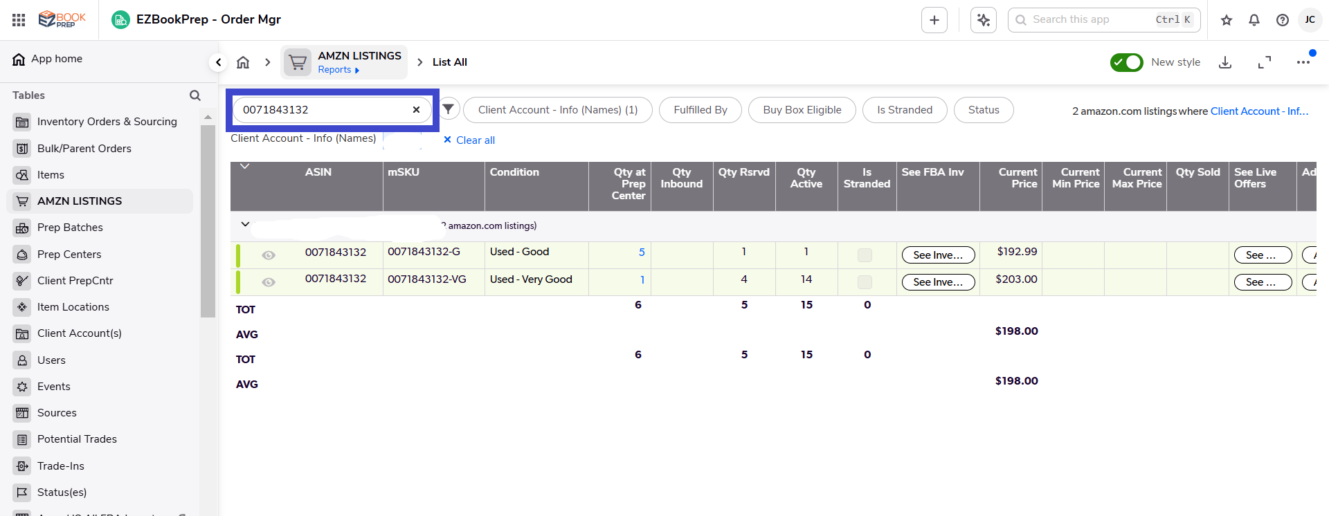Open the more options ellipsis menu
This screenshot has width=1329, height=516.
tap(1303, 62)
